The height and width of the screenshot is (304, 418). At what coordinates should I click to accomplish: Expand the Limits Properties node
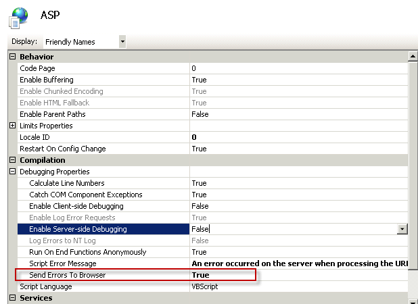click(x=13, y=126)
